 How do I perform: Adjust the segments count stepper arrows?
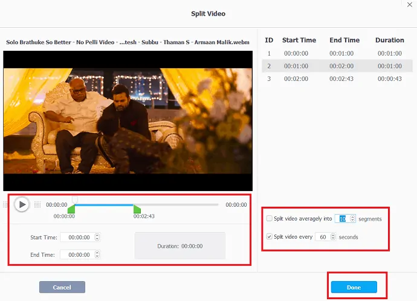click(x=353, y=219)
